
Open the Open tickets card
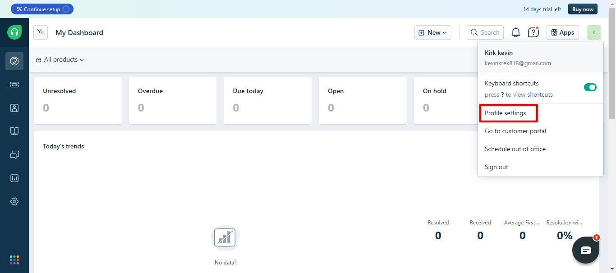click(x=363, y=100)
